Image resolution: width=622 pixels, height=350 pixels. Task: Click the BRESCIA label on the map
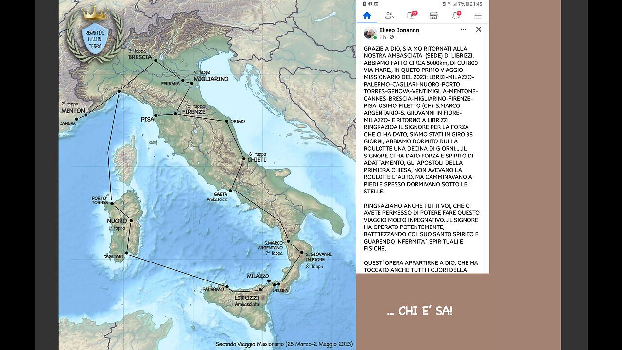[x=140, y=57]
